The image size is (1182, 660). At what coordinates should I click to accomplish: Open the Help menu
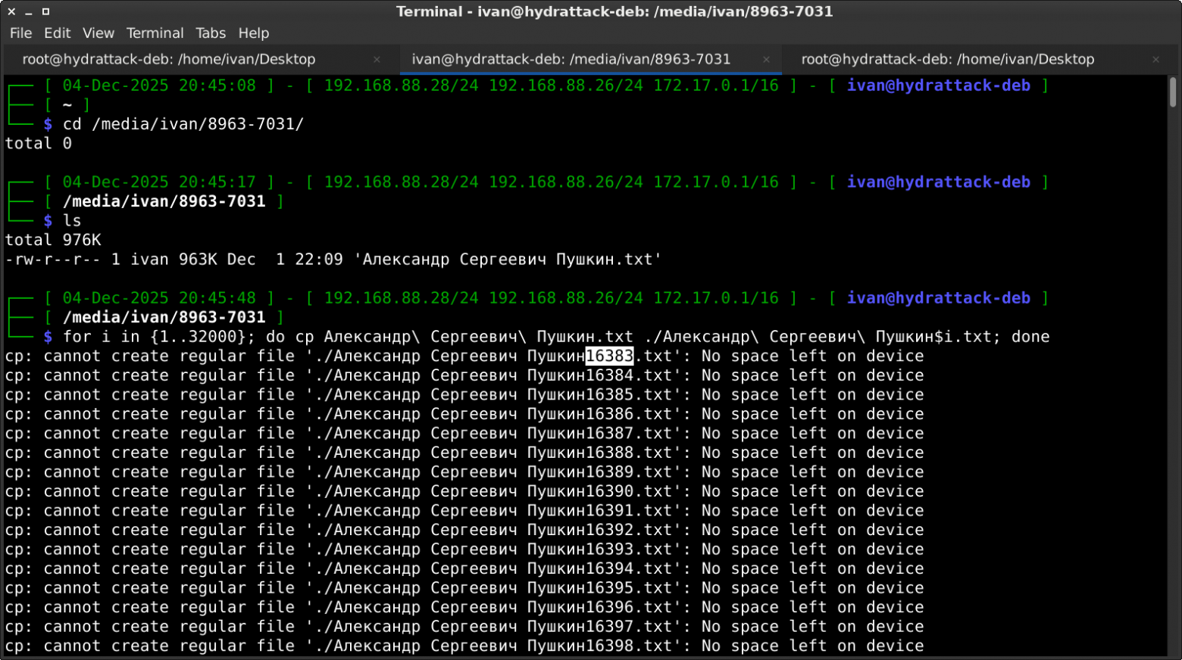(254, 33)
